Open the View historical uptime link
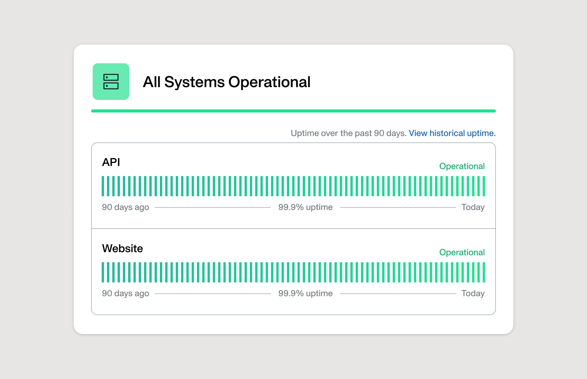Viewport: 587px width, 379px height. [x=452, y=133]
